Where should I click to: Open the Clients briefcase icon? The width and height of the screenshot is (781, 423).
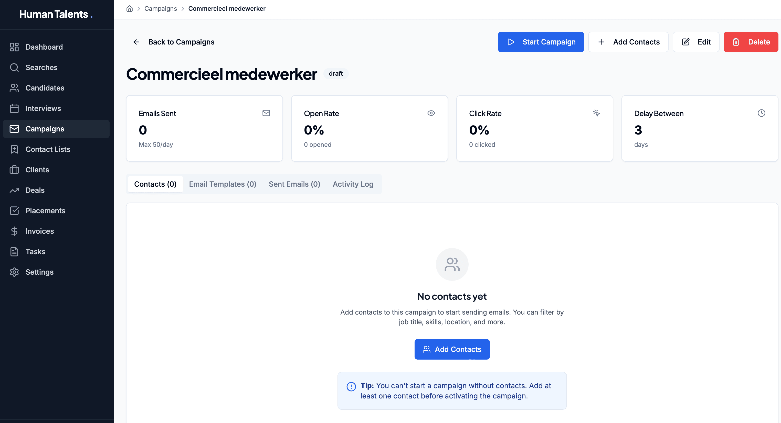pos(14,170)
